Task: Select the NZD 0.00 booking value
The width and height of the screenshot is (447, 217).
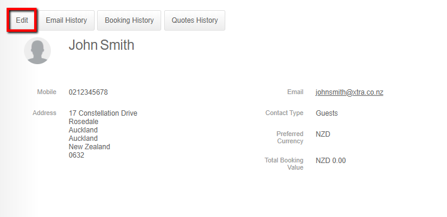Action: 331,161
